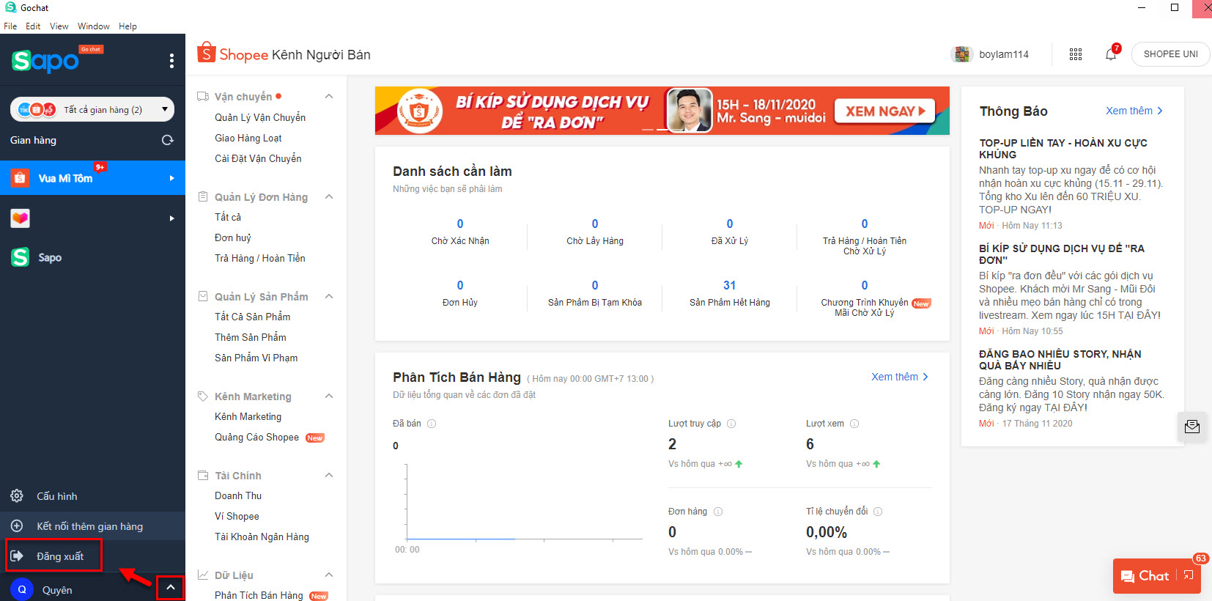1212x601 pixels.
Task: Open Ví Shopee
Action: coord(237,516)
